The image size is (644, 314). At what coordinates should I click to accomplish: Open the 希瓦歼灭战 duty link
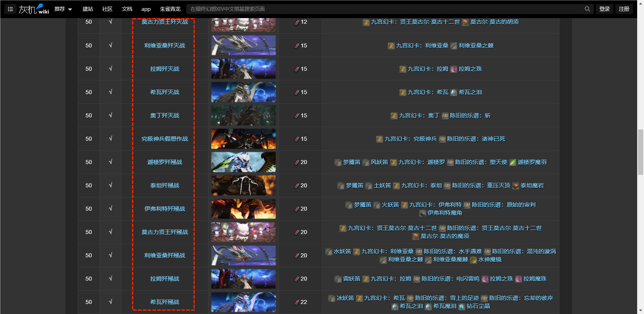click(x=165, y=92)
